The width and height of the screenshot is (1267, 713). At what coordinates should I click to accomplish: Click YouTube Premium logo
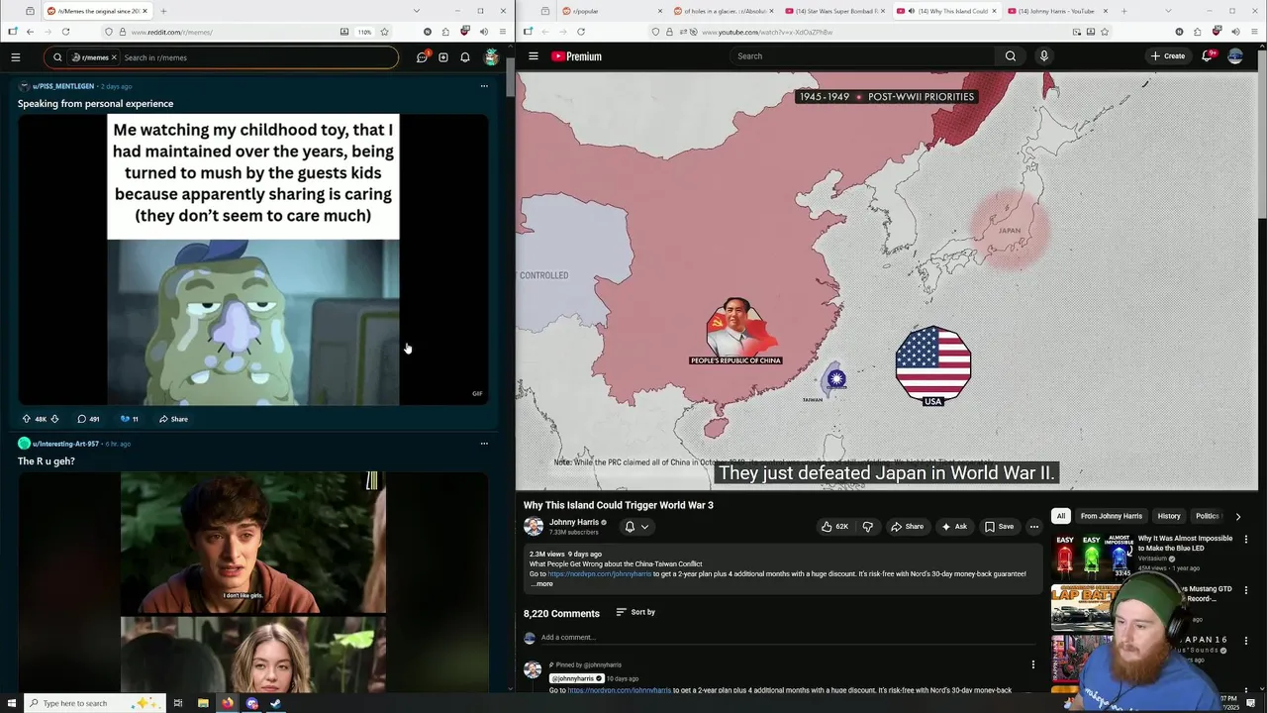tap(576, 56)
